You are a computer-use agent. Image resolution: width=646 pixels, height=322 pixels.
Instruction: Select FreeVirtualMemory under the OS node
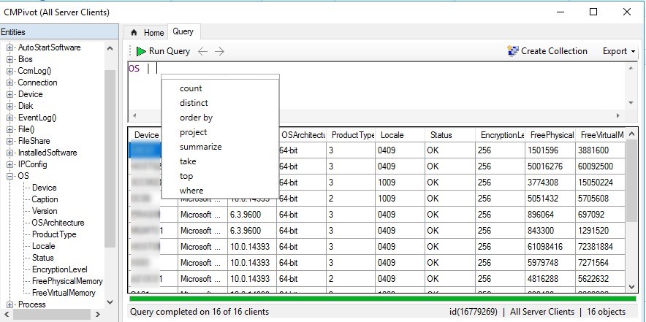(64, 293)
